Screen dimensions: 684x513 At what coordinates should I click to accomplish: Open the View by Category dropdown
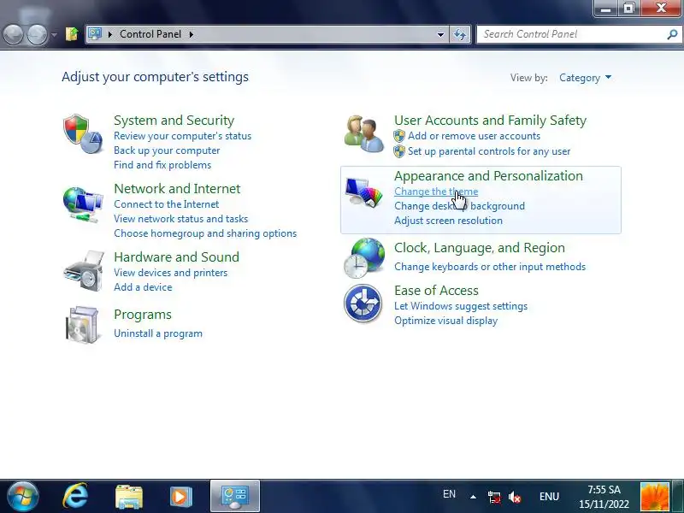(x=585, y=78)
